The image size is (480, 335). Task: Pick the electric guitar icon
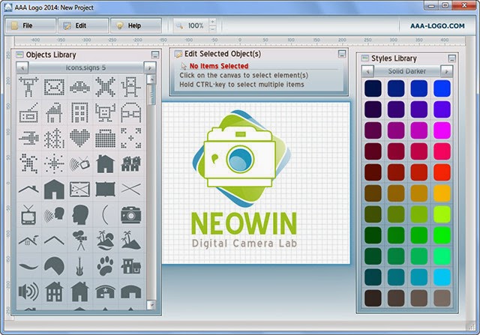click(80, 266)
